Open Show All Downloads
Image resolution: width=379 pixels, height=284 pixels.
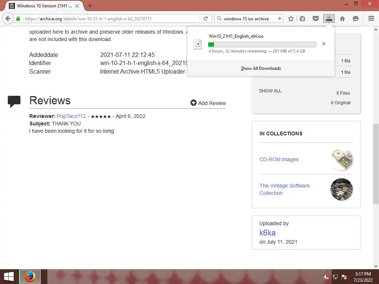point(261,68)
